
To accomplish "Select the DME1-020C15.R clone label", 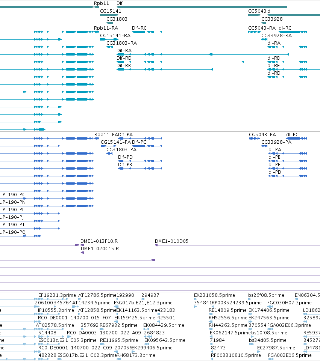I will 100,249.
